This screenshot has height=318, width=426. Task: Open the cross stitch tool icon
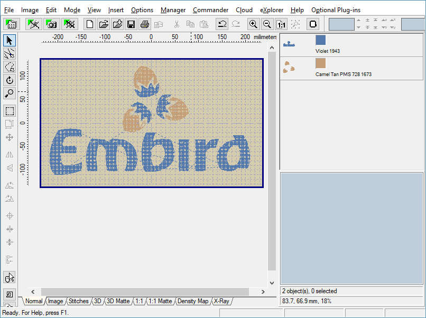pos(70,24)
